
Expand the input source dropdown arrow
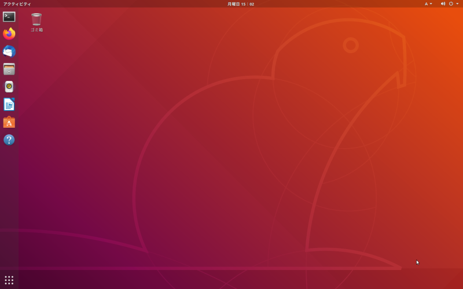click(x=431, y=3)
